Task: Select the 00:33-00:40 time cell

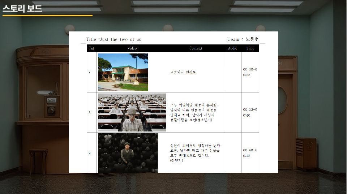Action: coord(250,112)
